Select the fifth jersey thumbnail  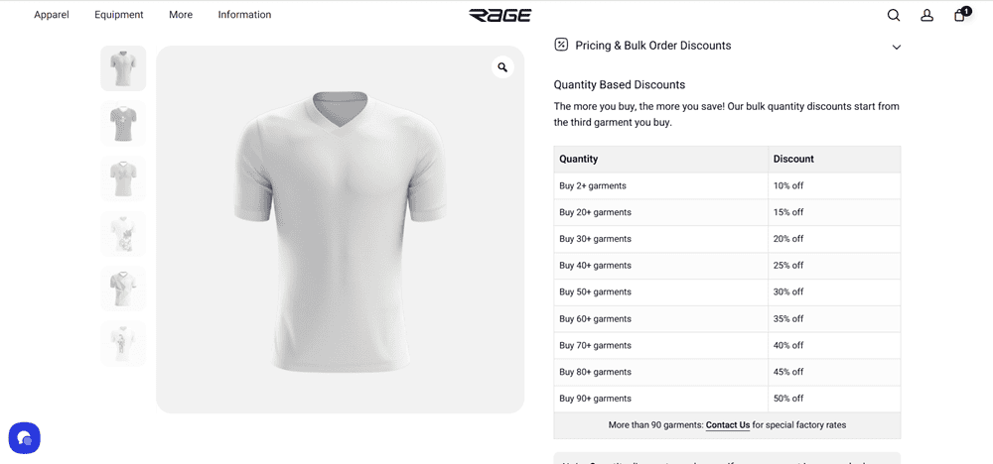click(x=123, y=289)
